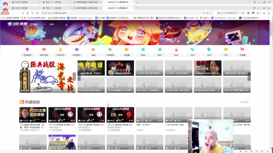The height and width of the screenshot is (153, 273).
Task: Open the 公会又多出两个名额 video title
Action: click(x=175, y=125)
